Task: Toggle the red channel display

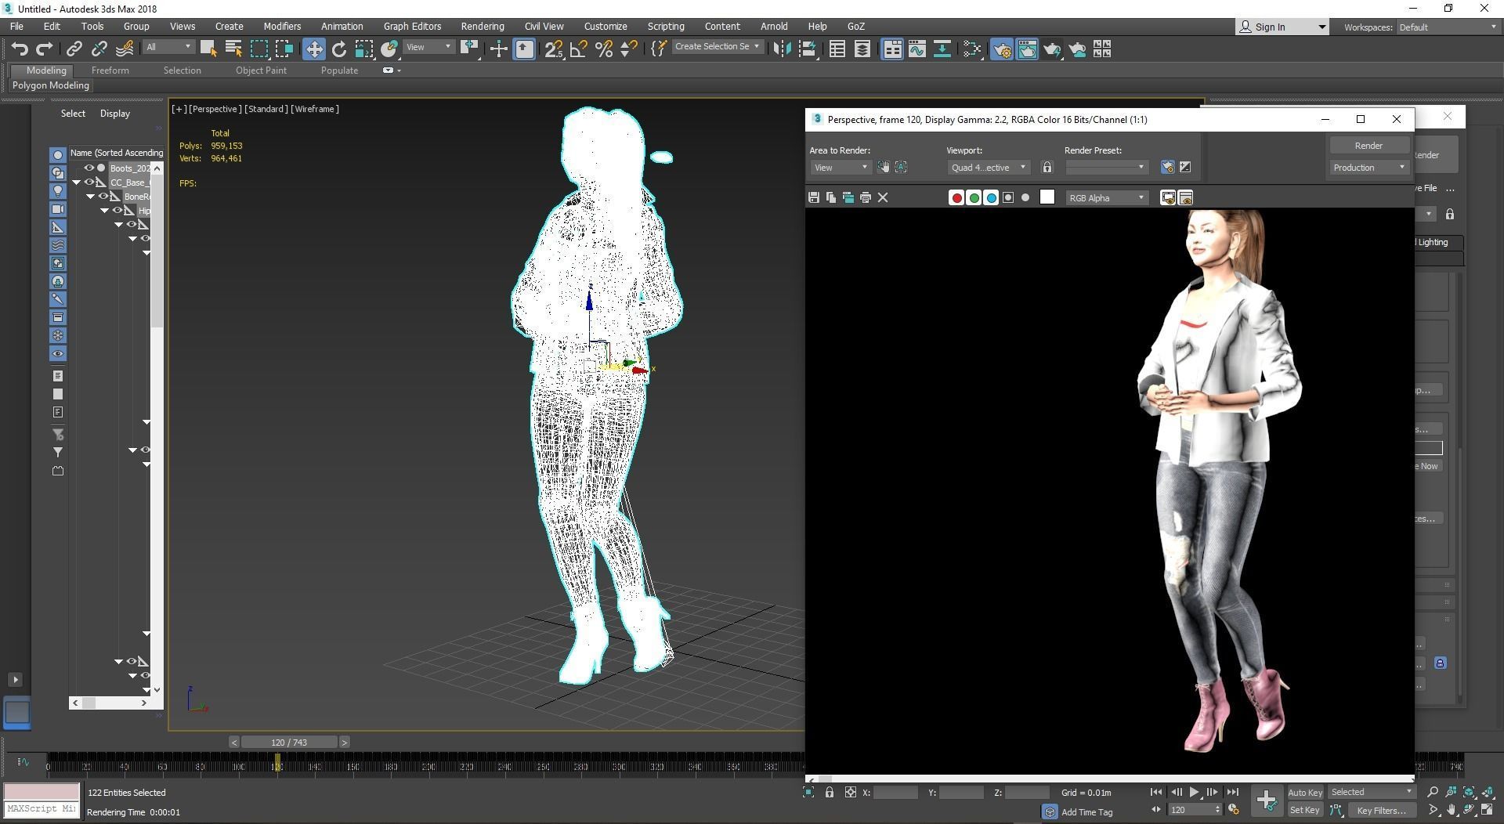Action: pos(956,197)
